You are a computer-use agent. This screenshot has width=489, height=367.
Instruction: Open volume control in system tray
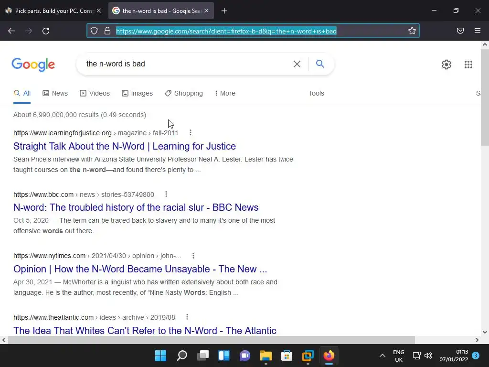[428, 356]
